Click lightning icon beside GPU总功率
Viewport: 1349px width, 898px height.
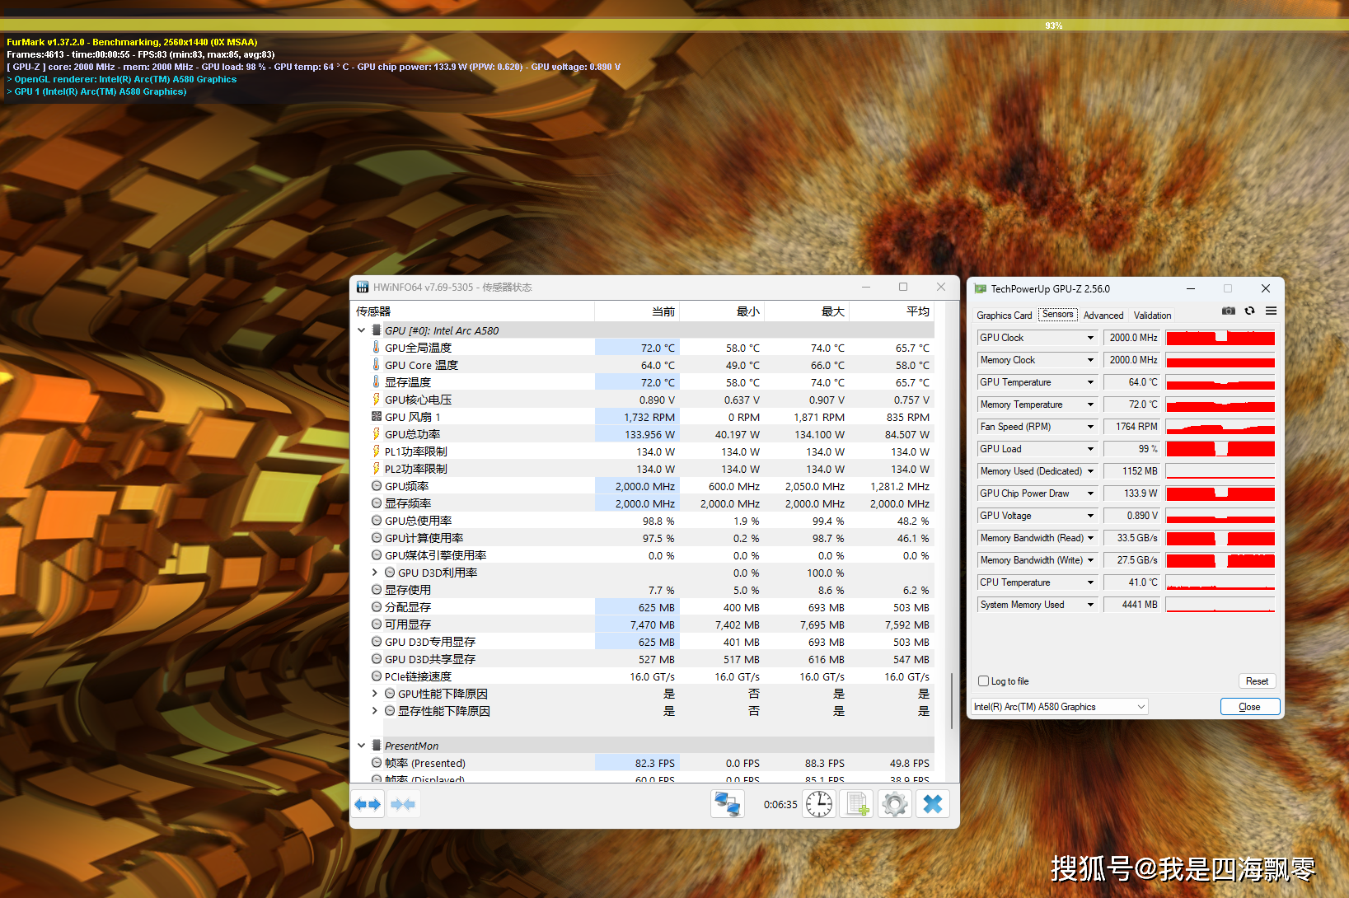pyautogui.click(x=376, y=434)
